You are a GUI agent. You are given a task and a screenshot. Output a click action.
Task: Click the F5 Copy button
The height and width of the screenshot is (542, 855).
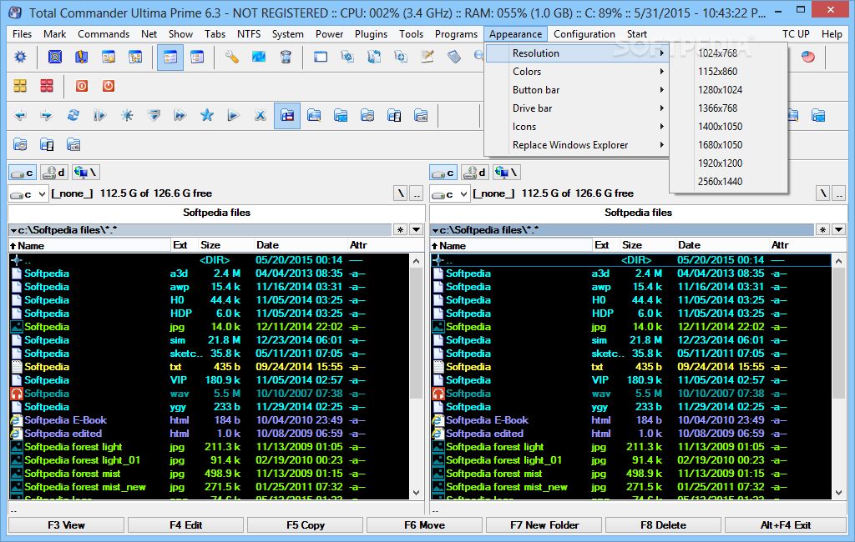tap(306, 525)
